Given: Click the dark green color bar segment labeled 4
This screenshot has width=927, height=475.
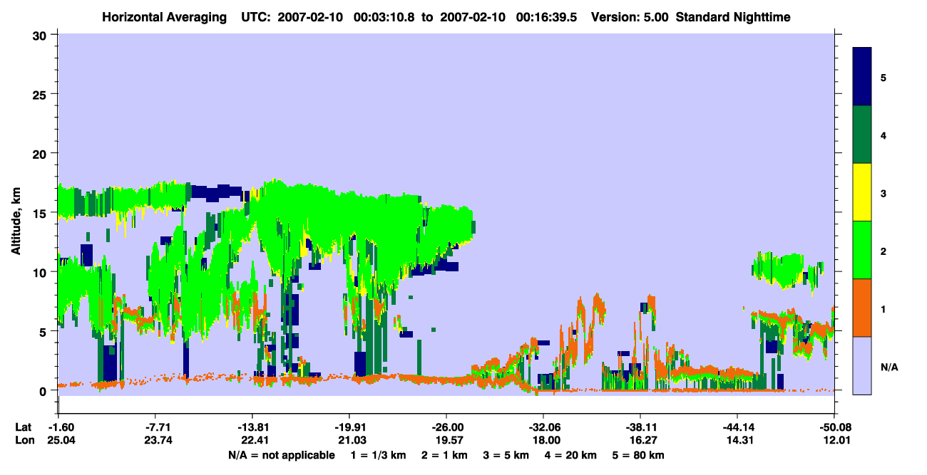Looking at the screenshot, I should [862, 135].
